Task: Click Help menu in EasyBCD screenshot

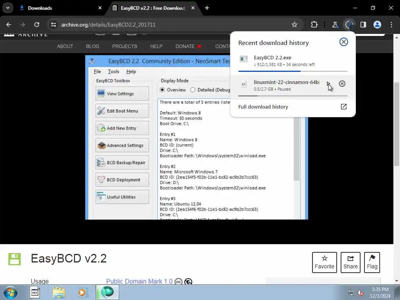Action: (131, 72)
